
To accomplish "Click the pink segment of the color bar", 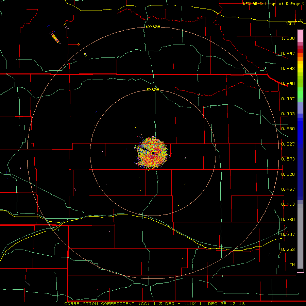I will coord(300,36).
